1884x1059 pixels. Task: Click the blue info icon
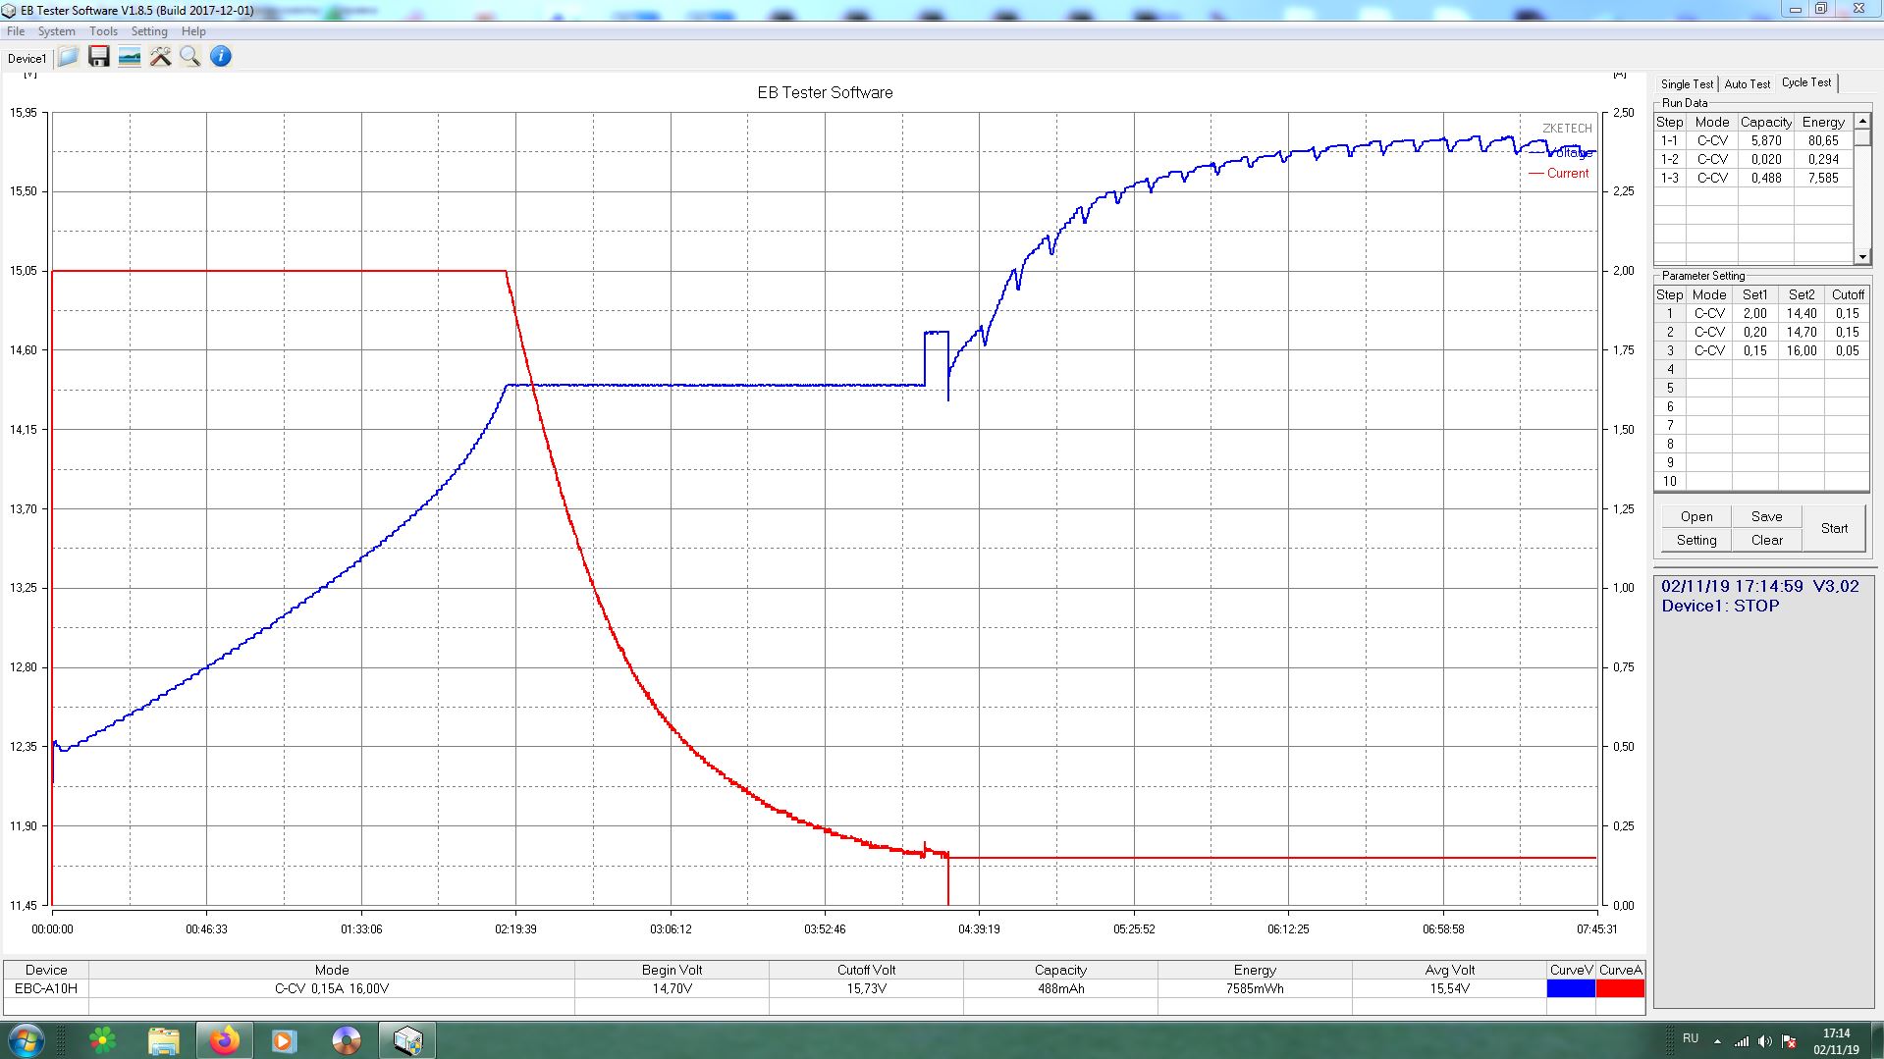[x=221, y=57]
